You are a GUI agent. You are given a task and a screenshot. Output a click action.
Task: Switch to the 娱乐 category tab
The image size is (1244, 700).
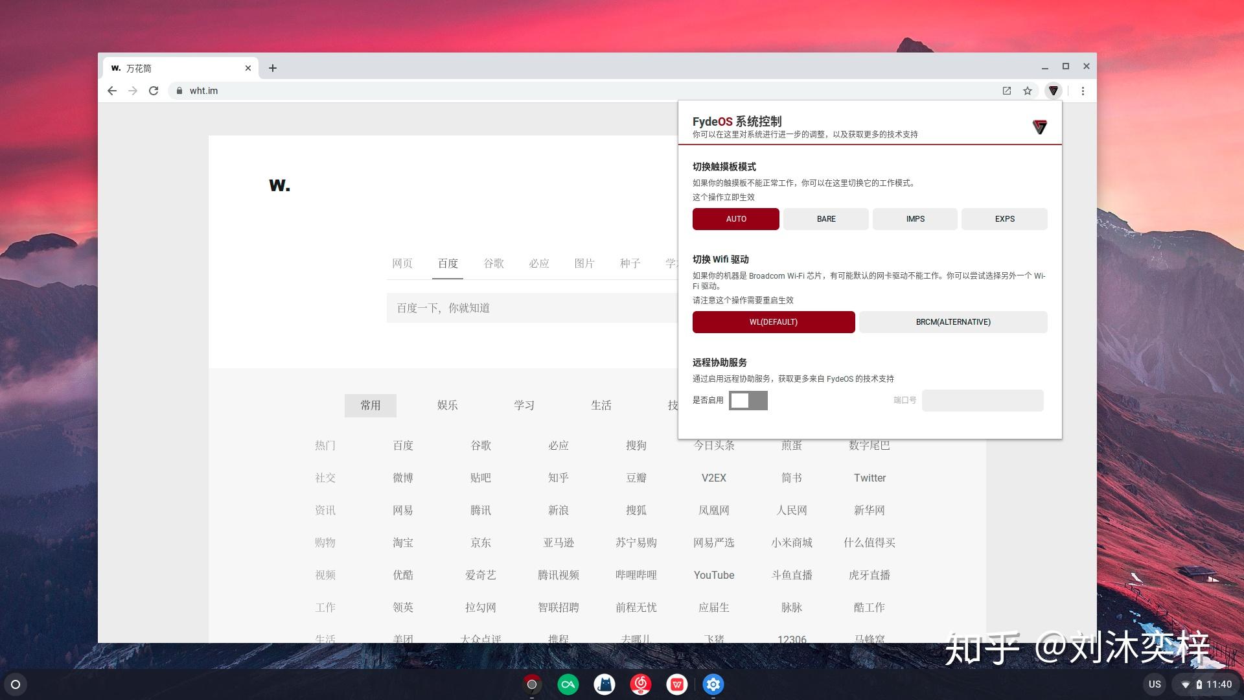tap(448, 404)
